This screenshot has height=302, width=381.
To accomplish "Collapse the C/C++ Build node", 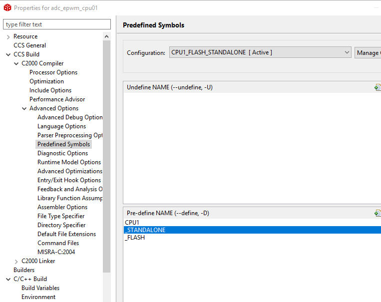I will click(x=8, y=280).
